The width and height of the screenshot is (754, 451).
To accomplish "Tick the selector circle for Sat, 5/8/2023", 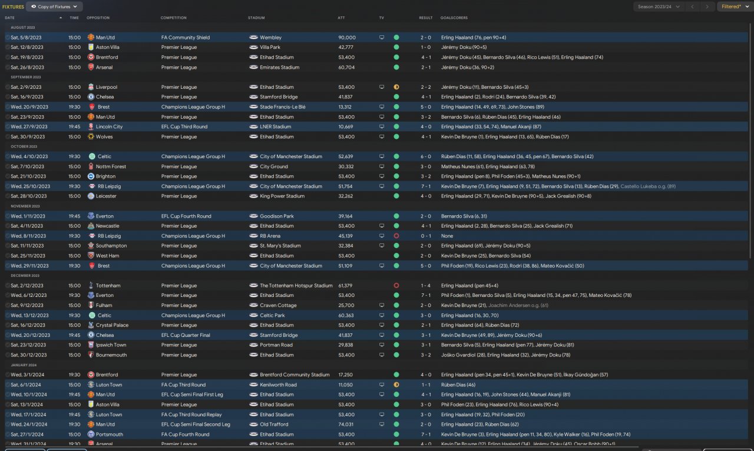I will (x=8, y=38).
